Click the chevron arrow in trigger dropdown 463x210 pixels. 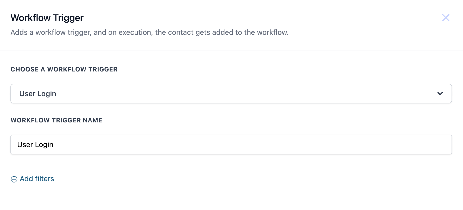(x=440, y=94)
